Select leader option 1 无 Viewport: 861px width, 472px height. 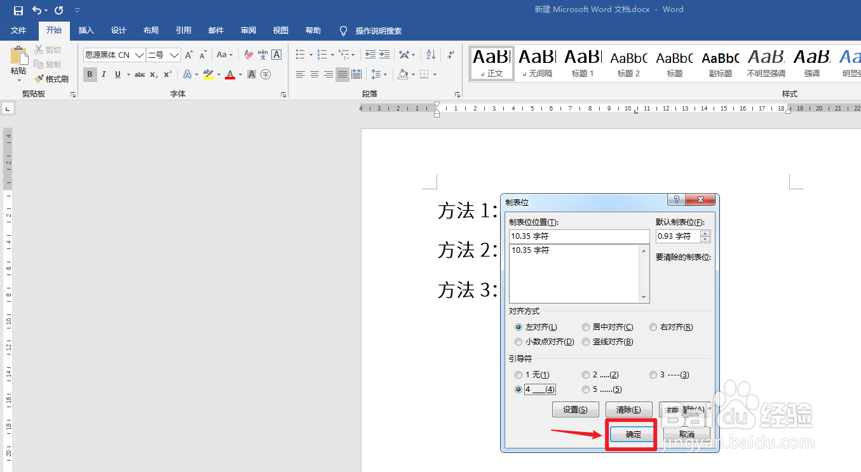click(x=519, y=375)
